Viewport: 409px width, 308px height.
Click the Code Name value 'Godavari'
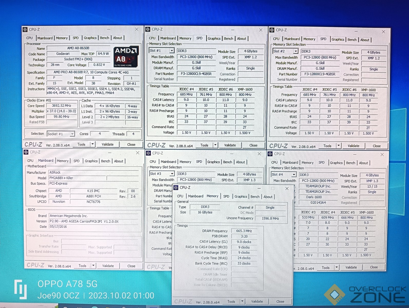[x=63, y=54]
